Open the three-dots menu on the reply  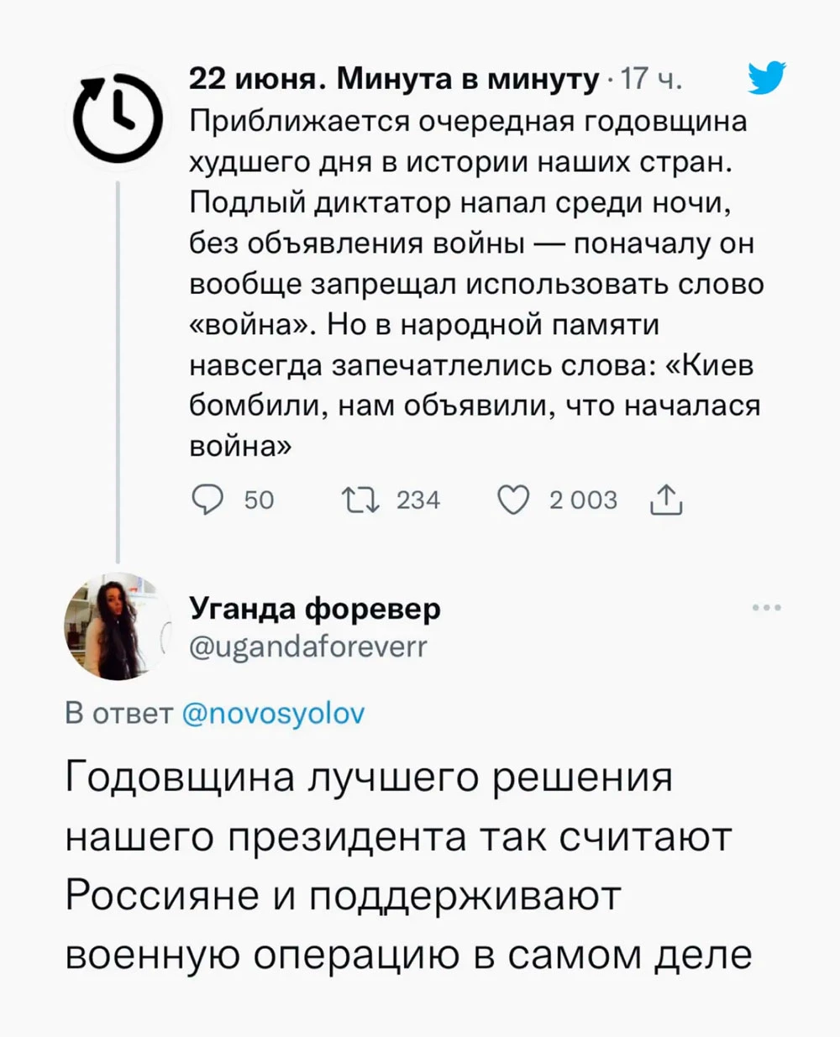point(766,607)
